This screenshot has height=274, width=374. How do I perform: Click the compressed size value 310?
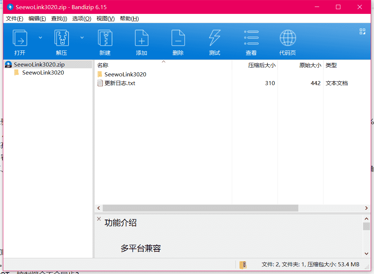(x=270, y=83)
